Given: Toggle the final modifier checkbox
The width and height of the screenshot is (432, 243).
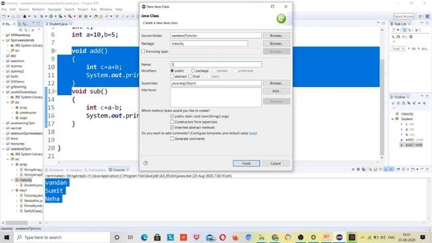Looking at the screenshot, I should click(x=190, y=76).
